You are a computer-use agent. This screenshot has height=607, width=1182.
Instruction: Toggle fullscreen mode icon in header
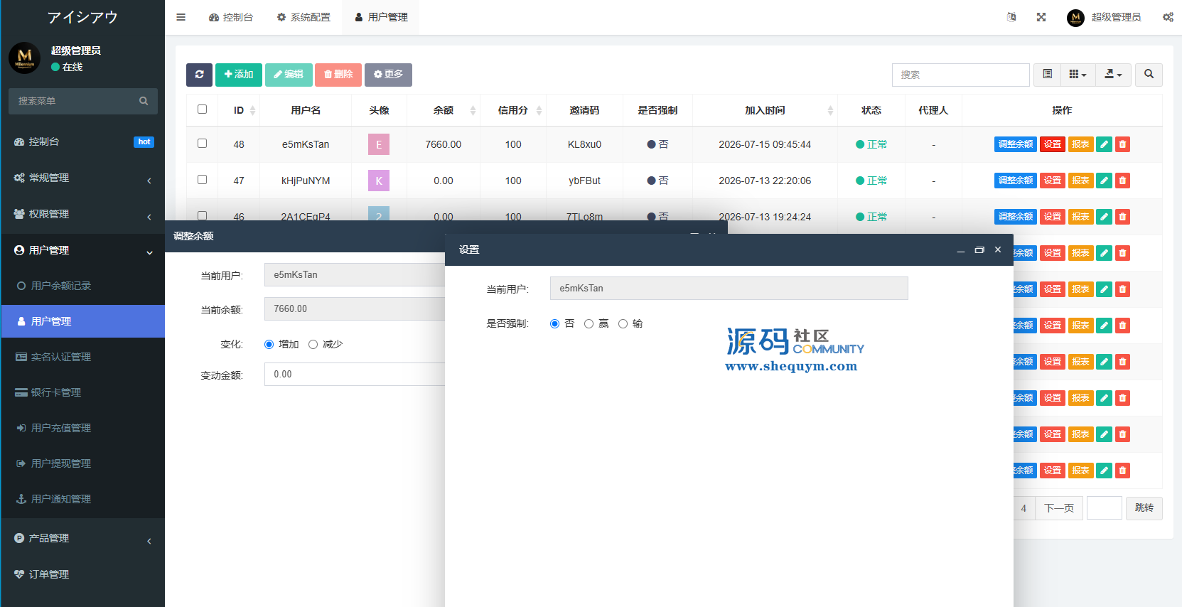pyautogui.click(x=1041, y=17)
